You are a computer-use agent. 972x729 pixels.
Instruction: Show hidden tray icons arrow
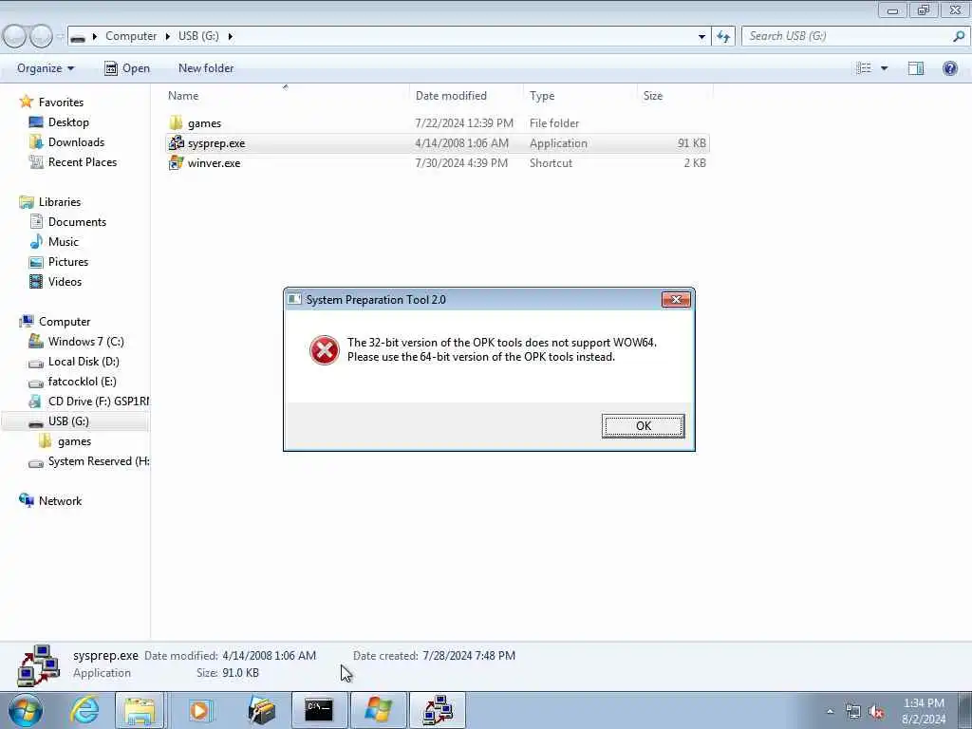pyautogui.click(x=830, y=712)
